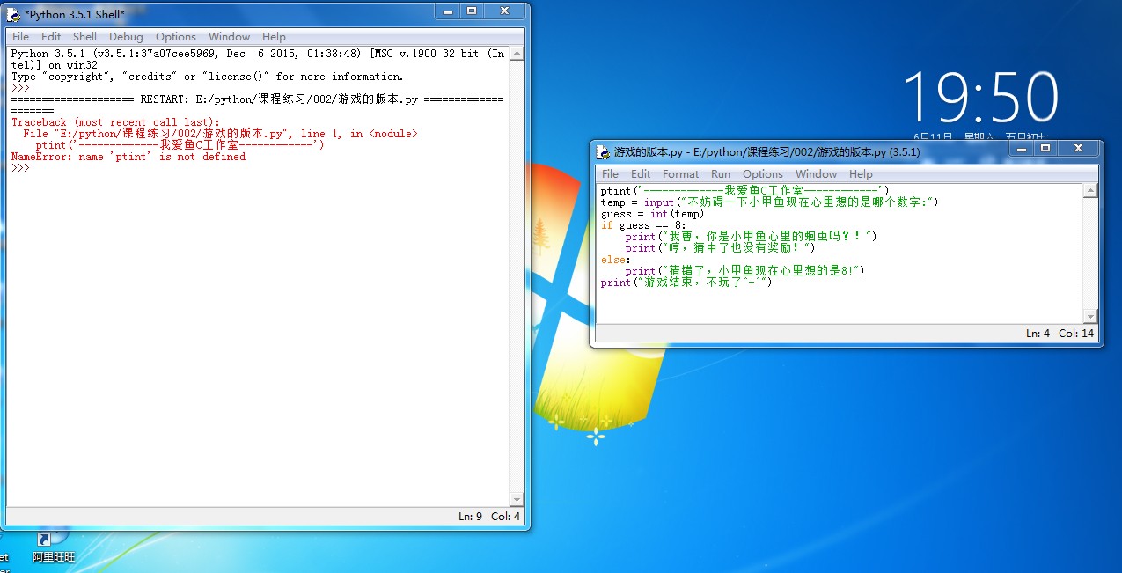The image size is (1122, 573).
Task: Click the last >>> prompt in the Shell
Action: click(20, 168)
